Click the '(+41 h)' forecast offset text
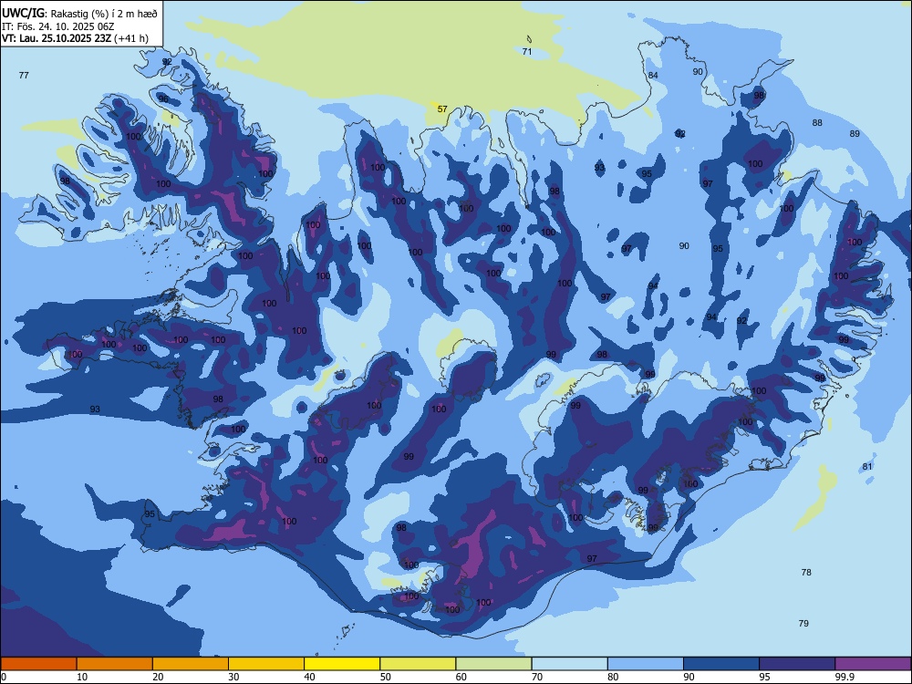912x684 pixels. click(131, 39)
